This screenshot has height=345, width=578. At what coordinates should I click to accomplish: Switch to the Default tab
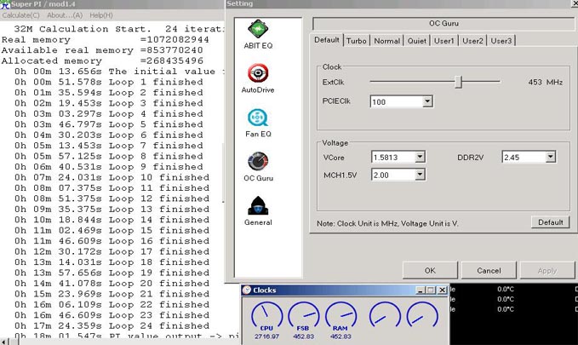[327, 40]
